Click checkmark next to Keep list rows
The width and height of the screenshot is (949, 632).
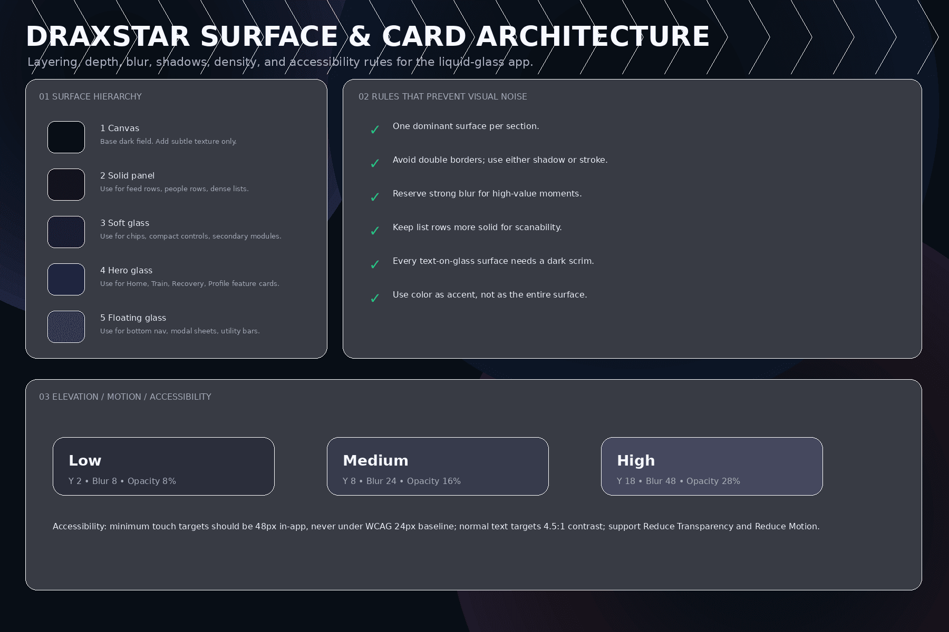(375, 231)
